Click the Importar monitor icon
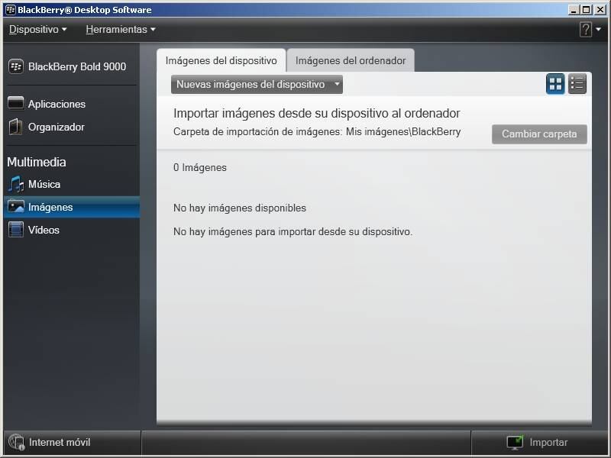Viewport: 611px width, 458px height. pyautogui.click(x=515, y=442)
